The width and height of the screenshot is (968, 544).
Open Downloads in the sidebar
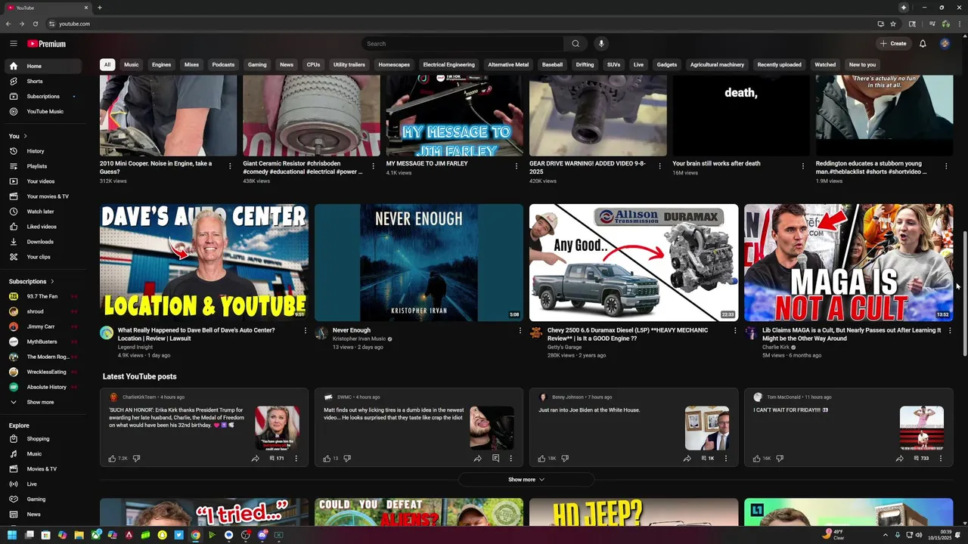point(42,242)
